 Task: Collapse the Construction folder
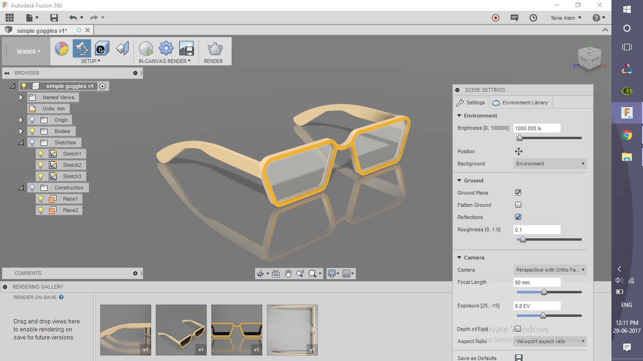[21, 188]
